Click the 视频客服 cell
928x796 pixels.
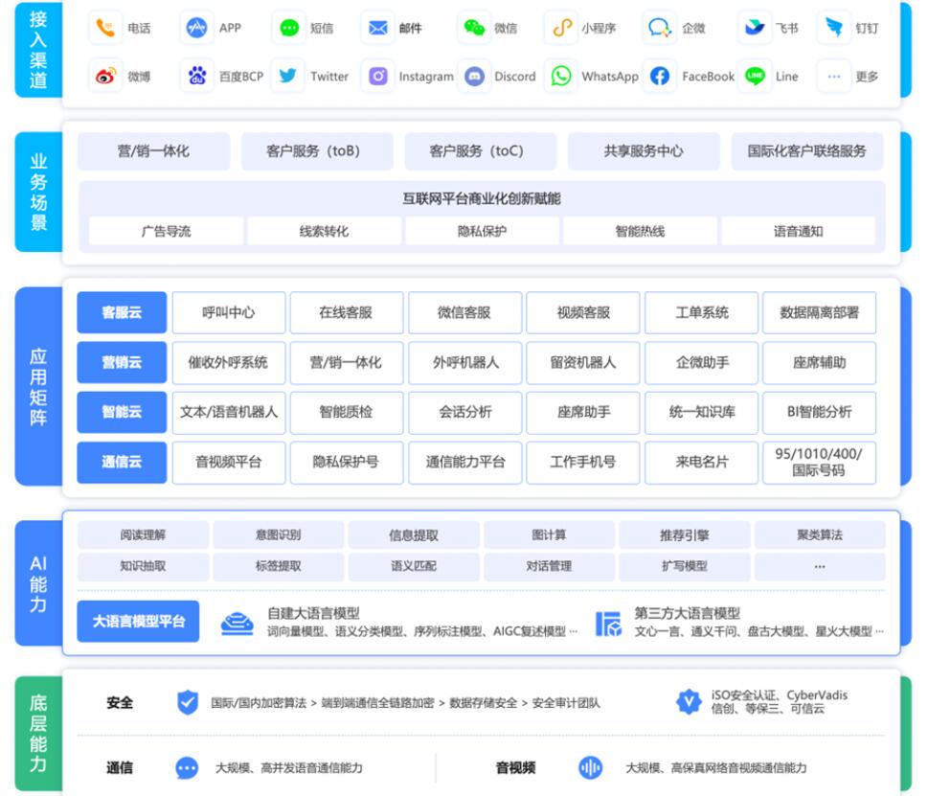tap(583, 312)
